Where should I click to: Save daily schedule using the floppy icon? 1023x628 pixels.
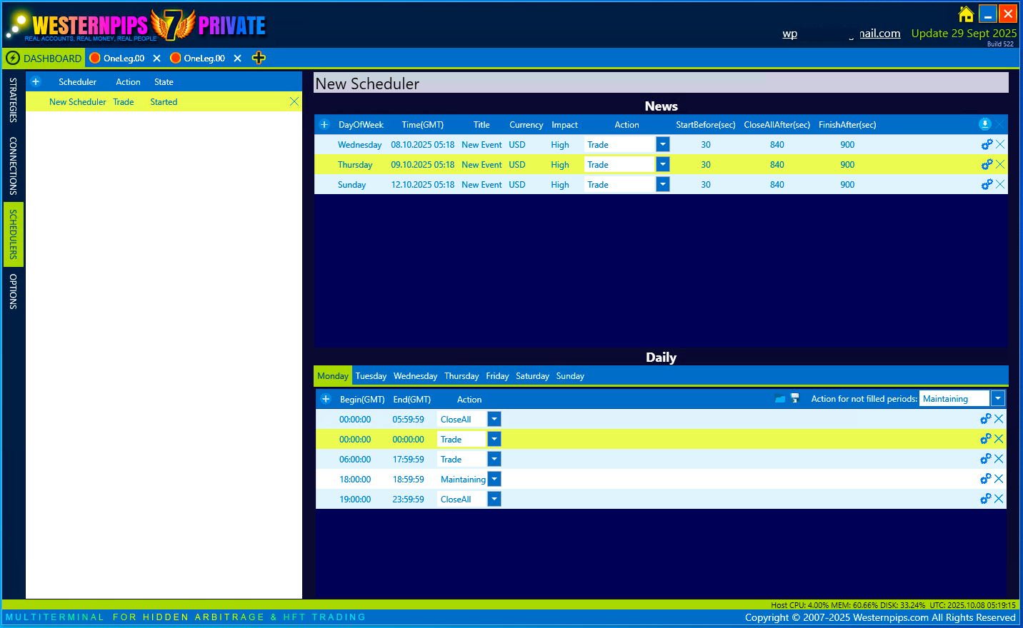pyautogui.click(x=794, y=398)
